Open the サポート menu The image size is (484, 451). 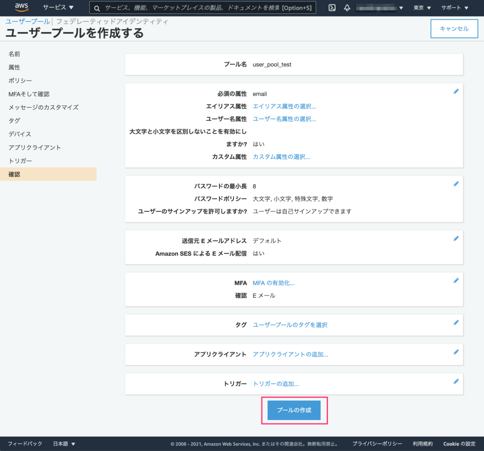[455, 8]
